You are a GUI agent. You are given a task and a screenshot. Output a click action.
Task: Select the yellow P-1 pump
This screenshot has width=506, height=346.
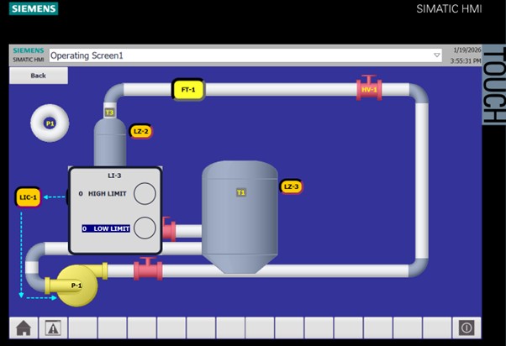pos(74,285)
